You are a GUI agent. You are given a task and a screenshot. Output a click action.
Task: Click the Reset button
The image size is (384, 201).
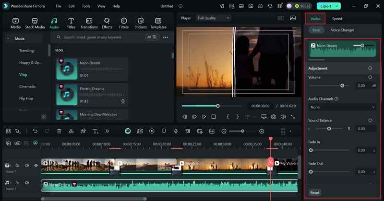pos(315,193)
